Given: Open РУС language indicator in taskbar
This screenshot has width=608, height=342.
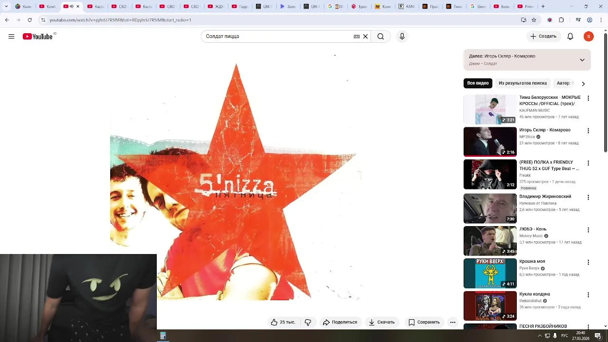Looking at the screenshot, I should pos(565,336).
